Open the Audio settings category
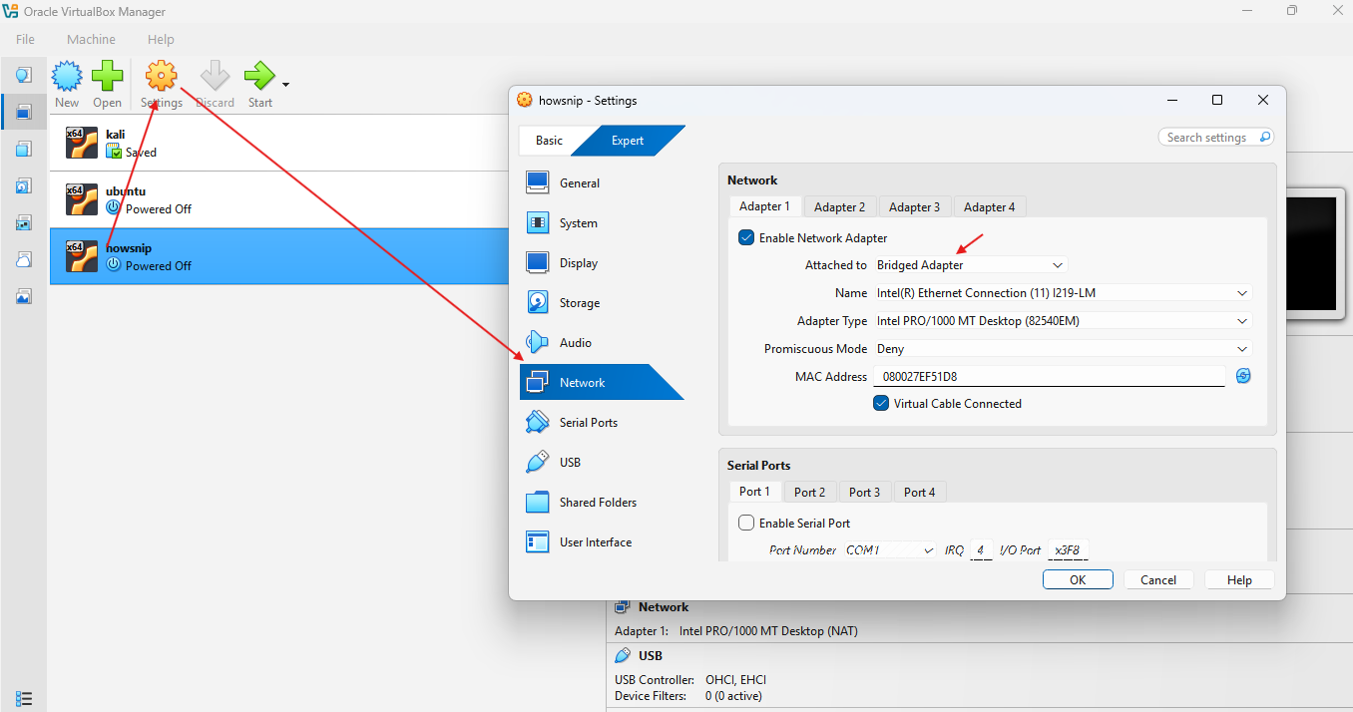This screenshot has height=712, width=1353. click(602, 343)
